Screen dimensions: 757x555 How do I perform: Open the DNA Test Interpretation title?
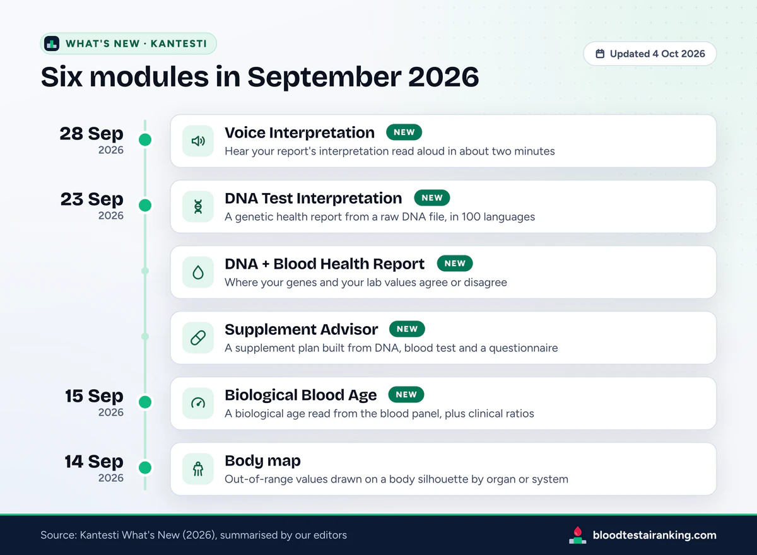pos(314,198)
